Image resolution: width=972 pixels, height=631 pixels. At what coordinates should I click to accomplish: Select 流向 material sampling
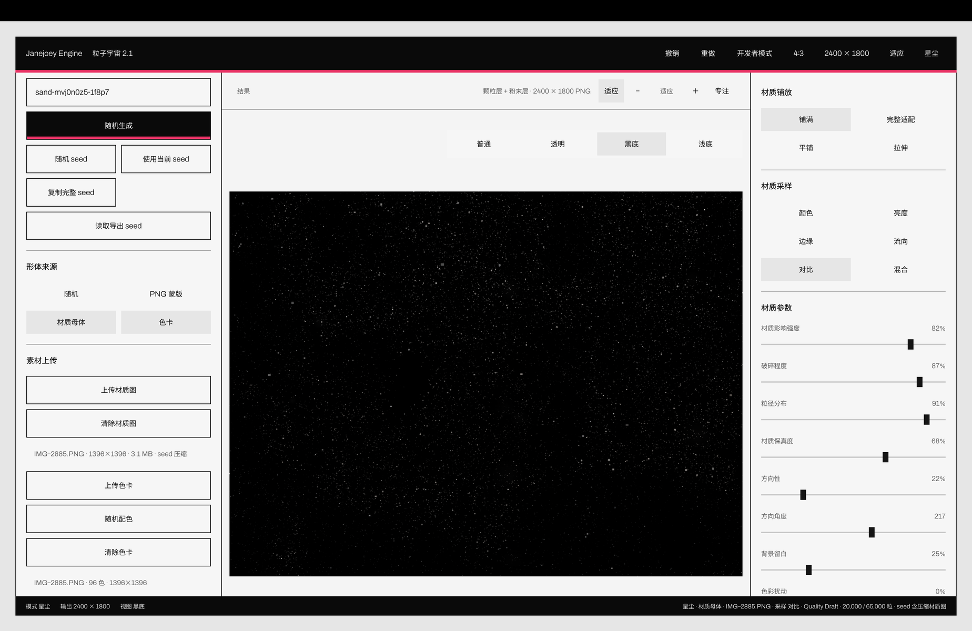click(900, 241)
